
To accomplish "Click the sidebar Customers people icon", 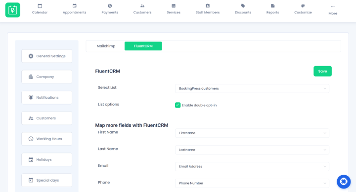I will [x=31, y=118].
